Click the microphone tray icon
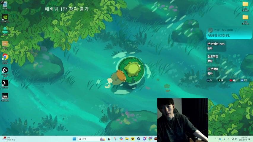Viewport: 253px width, 142px height. click(224, 139)
